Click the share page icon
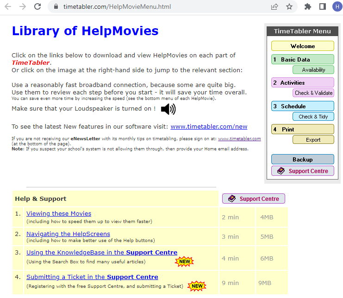343x298 pixels. (x=274, y=7)
